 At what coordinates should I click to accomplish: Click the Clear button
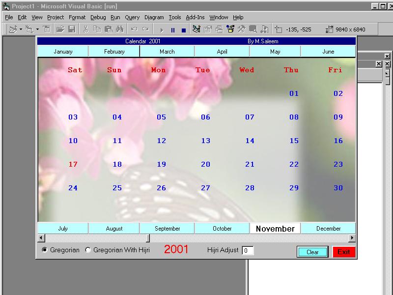click(x=312, y=252)
